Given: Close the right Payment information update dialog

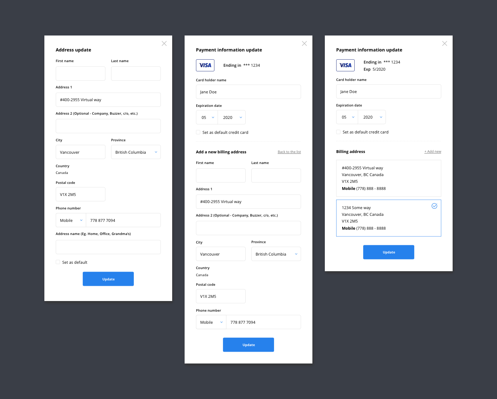Looking at the screenshot, I should point(444,43).
